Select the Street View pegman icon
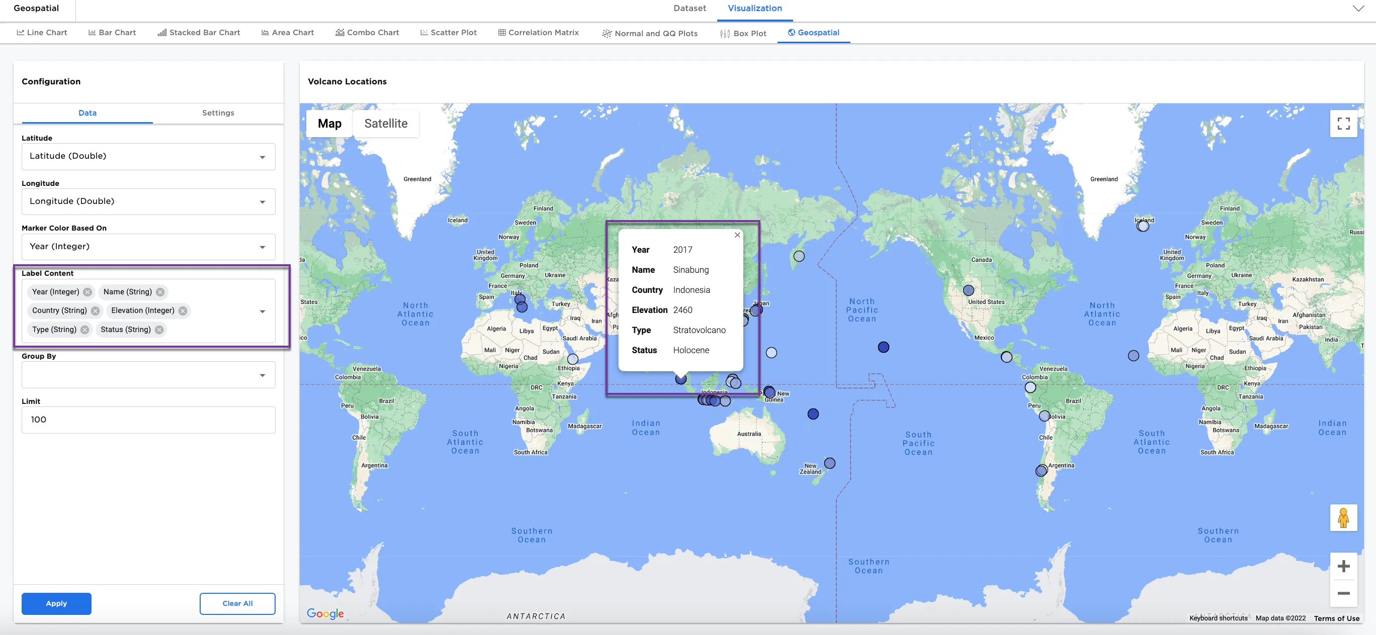 point(1343,517)
